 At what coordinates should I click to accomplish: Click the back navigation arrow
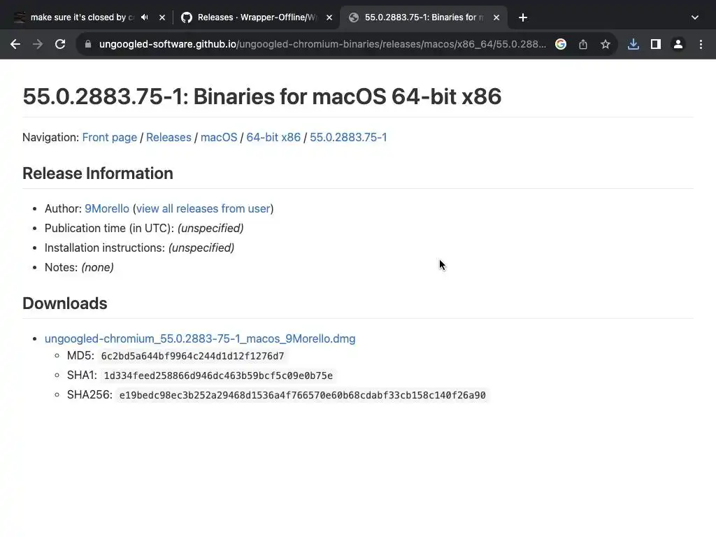click(15, 44)
